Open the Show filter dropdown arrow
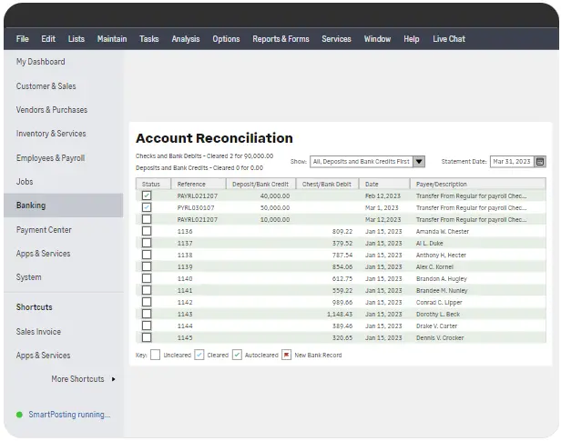The image size is (561, 441). tap(419, 161)
